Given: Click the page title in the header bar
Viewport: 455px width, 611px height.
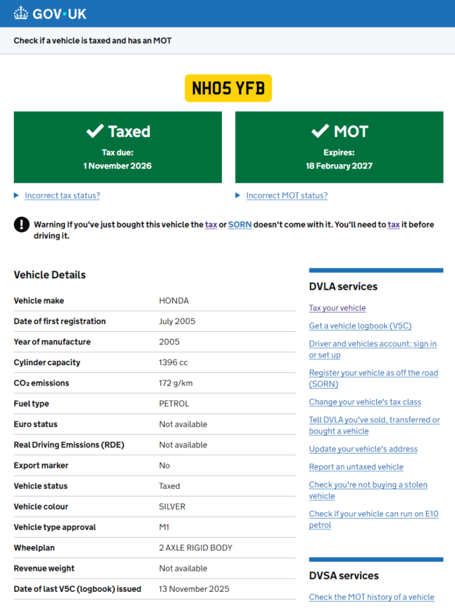Looking at the screenshot, I should tap(93, 41).
